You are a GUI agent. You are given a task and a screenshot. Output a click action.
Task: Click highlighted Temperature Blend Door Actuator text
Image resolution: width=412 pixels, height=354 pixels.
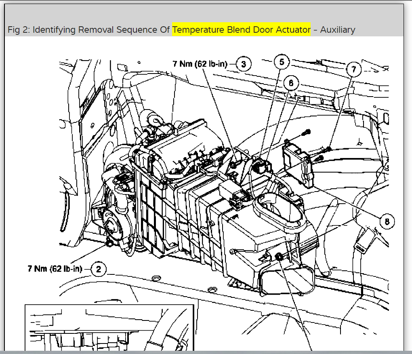pyautogui.click(x=241, y=29)
